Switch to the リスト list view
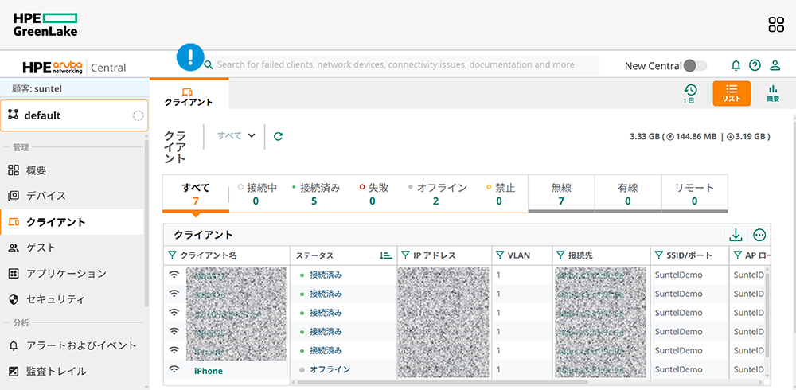The height and width of the screenshot is (390, 796). click(732, 93)
